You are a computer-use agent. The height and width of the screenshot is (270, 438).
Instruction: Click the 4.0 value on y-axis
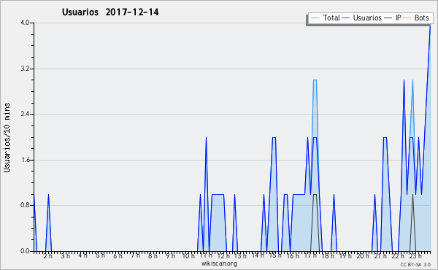coord(25,23)
